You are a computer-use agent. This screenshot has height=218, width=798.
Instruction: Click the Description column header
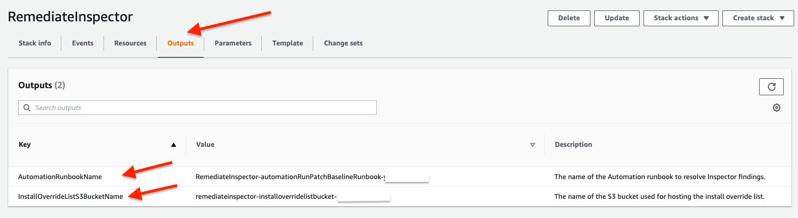(x=573, y=145)
